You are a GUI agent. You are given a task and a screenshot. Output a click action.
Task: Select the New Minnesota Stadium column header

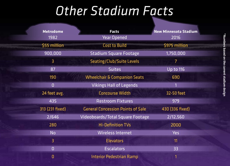(x=176, y=31)
